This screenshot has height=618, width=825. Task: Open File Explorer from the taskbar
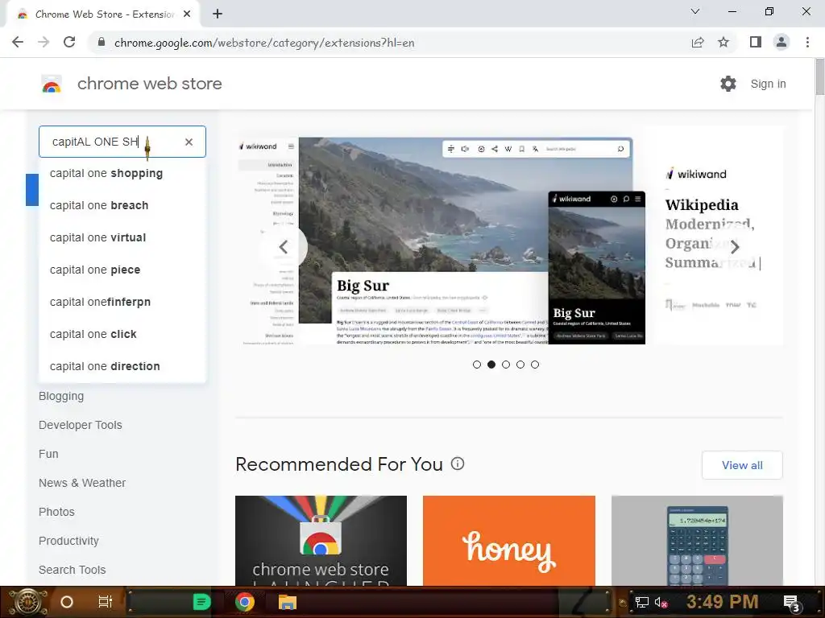point(288,602)
